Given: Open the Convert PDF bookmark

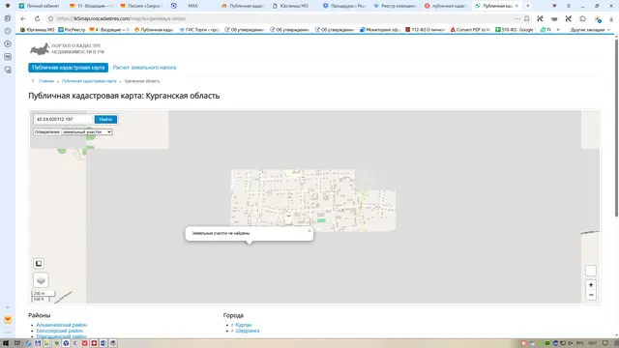Looking at the screenshot, I should point(470,30).
